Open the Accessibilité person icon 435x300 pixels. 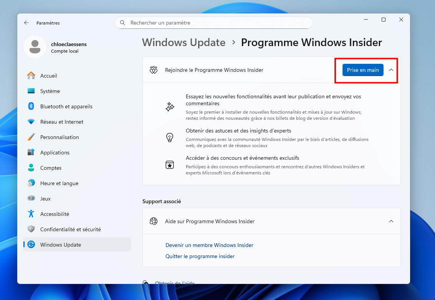(31, 214)
